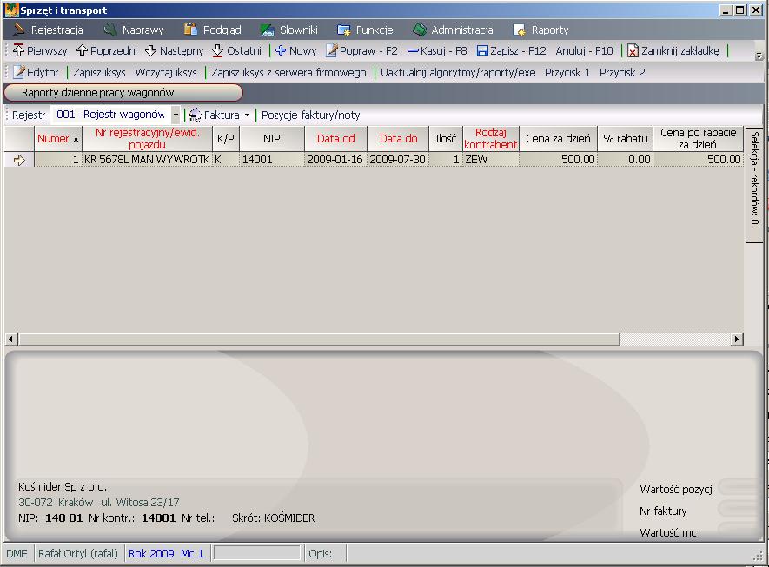The height and width of the screenshot is (567, 769).
Task: Select the row indicator arrow of record 1
Action: pyautogui.click(x=19, y=160)
